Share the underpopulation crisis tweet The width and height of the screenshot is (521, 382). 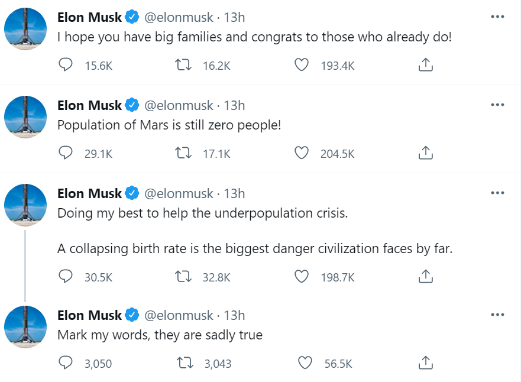(x=426, y=276)
